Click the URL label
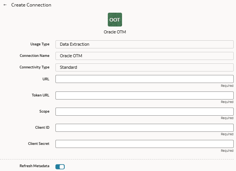Screen dimensions: 236x171 coord(46,79)
